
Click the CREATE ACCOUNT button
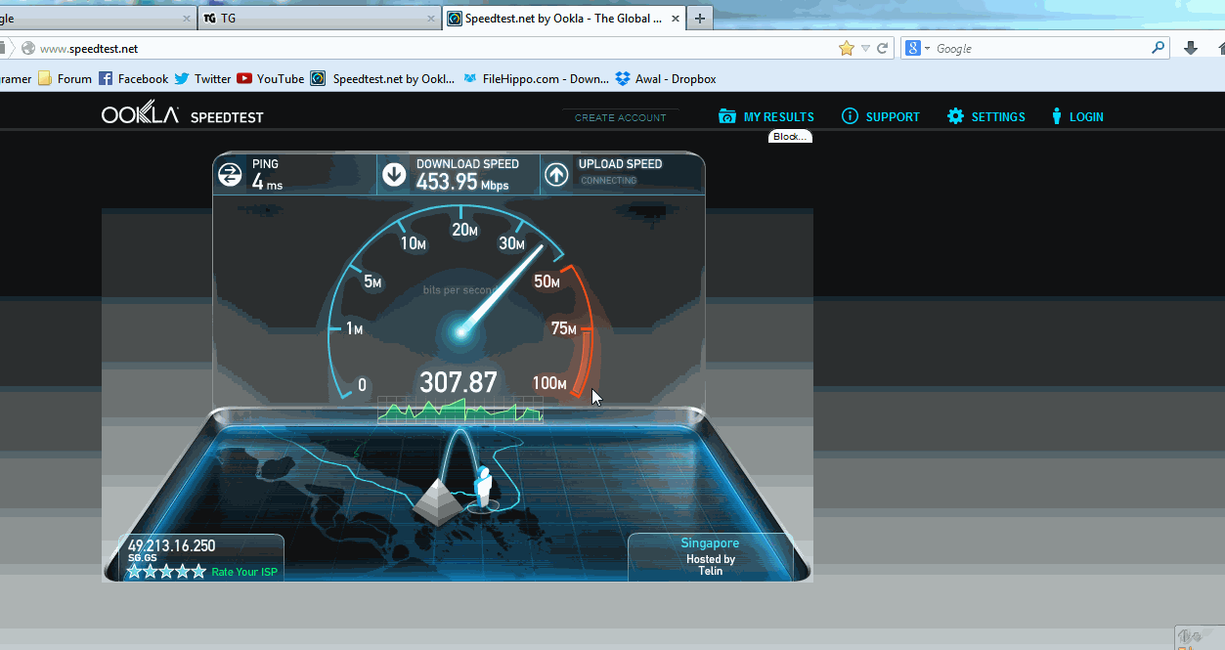[621, 117]
